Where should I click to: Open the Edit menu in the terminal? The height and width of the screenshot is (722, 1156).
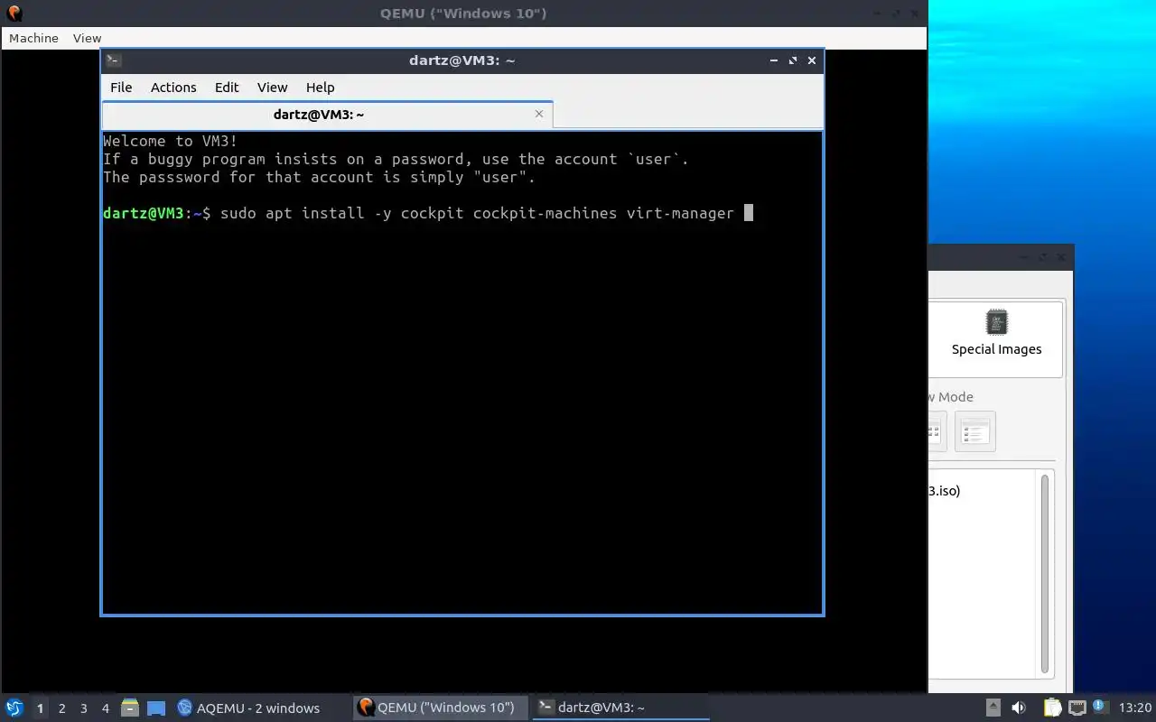click(227, 88)
